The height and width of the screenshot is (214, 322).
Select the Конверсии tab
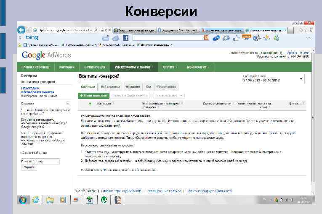point(88,86)
